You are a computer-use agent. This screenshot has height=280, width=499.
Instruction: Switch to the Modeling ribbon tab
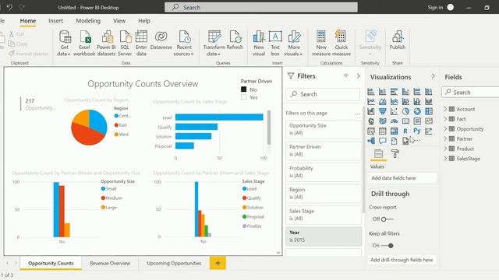click(88, 21)
